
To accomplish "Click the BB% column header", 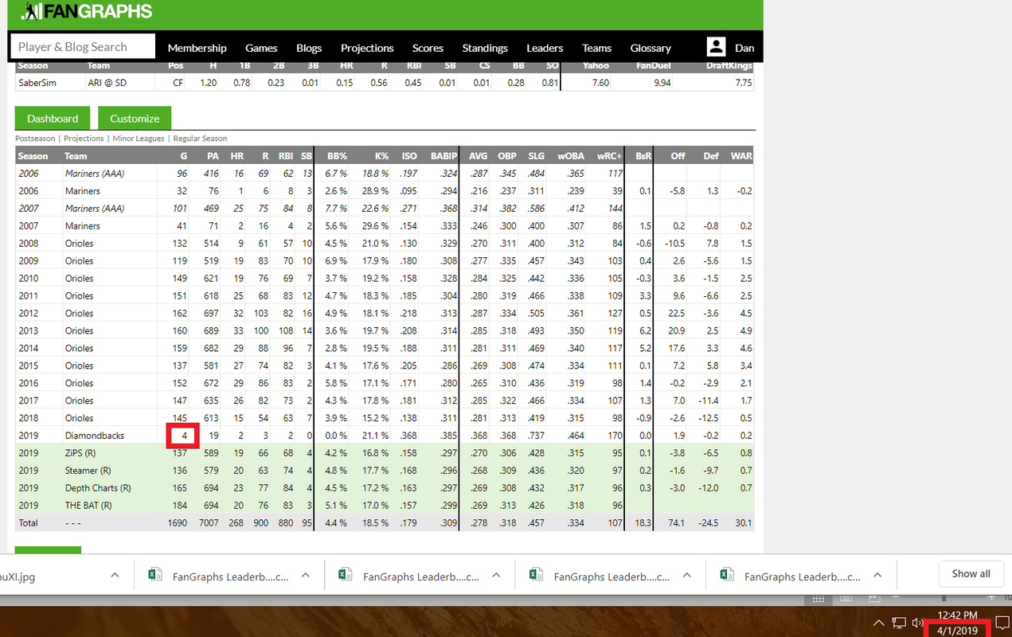I will coord(337,156).
